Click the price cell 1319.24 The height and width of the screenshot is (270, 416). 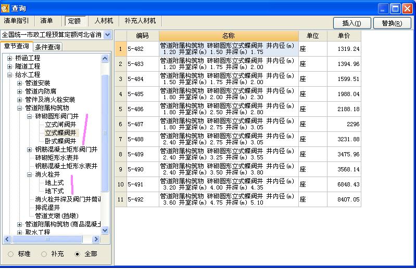coord(344,49)
